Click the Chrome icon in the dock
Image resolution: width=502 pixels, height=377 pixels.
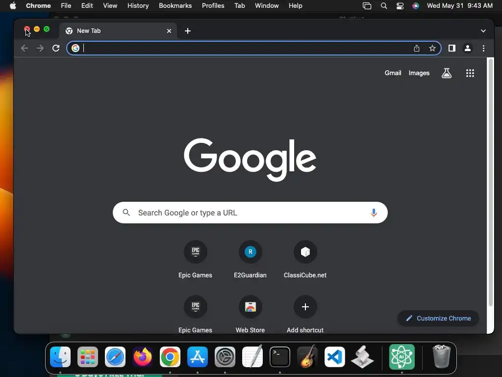point(170,357)
